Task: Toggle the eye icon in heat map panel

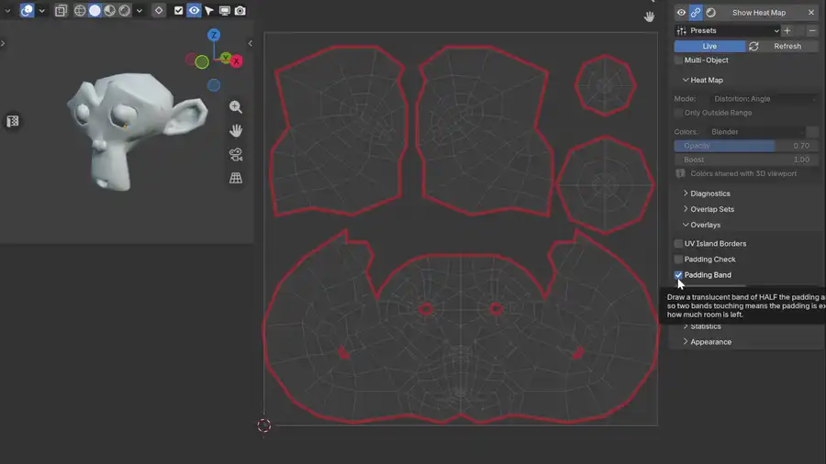Action: (x=681, y=13)
